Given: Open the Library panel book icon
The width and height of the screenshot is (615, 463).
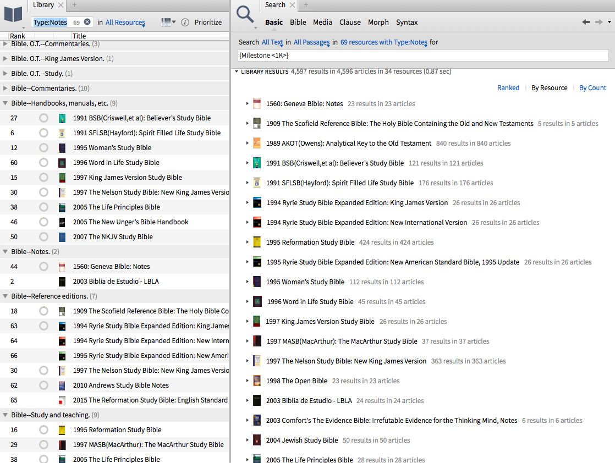Looking at the screenshot, I should tap(13, 14).
